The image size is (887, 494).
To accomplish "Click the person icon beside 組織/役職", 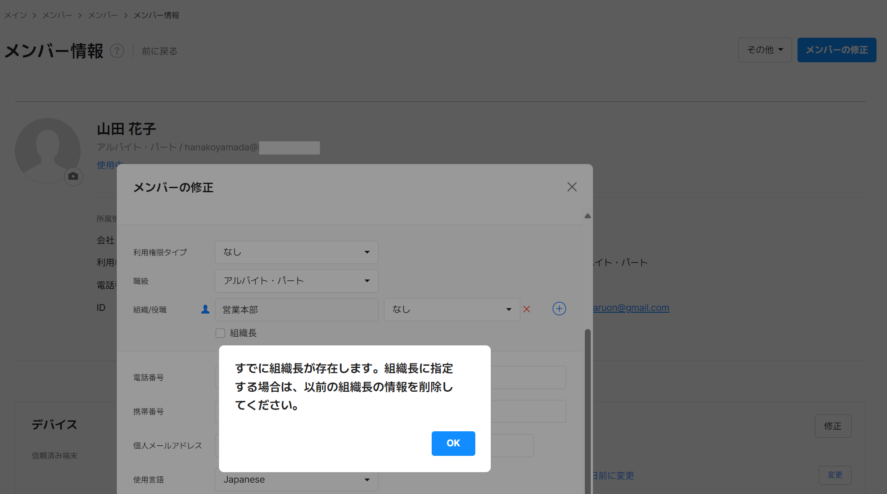I will (x=205, y=309).
